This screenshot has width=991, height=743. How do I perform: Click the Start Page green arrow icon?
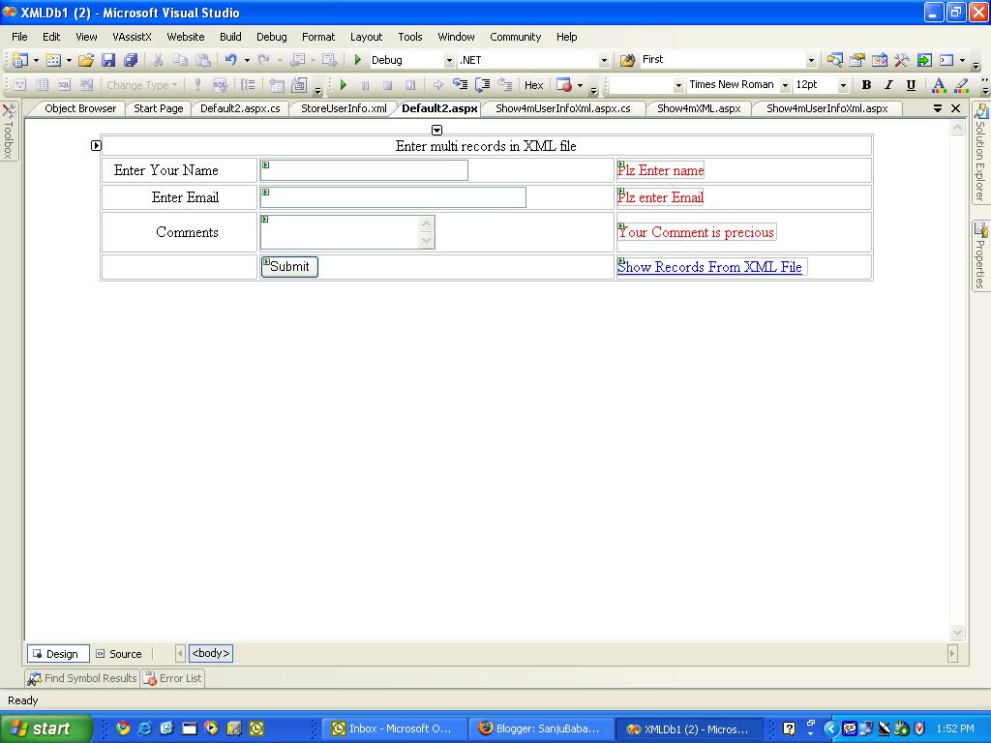coord(924,60)
